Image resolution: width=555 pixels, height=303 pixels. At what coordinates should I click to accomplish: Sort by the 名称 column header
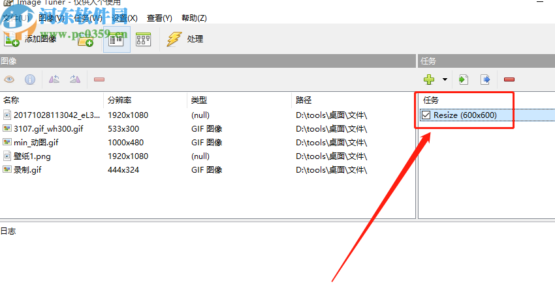coord(52,100)
